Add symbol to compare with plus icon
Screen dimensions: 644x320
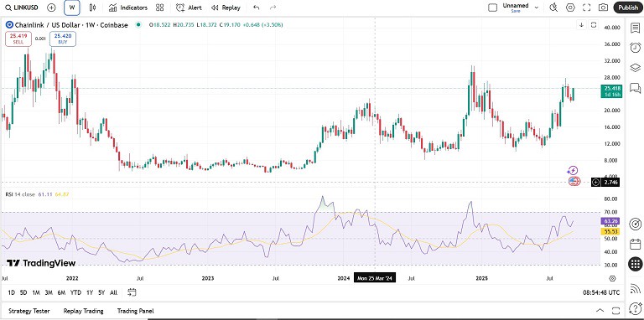tap(51, 8)
